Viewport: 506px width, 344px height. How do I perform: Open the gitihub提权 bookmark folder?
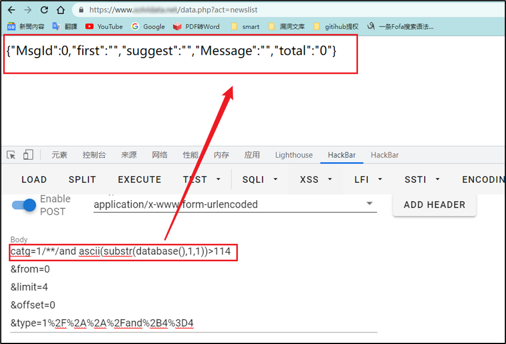336,26
